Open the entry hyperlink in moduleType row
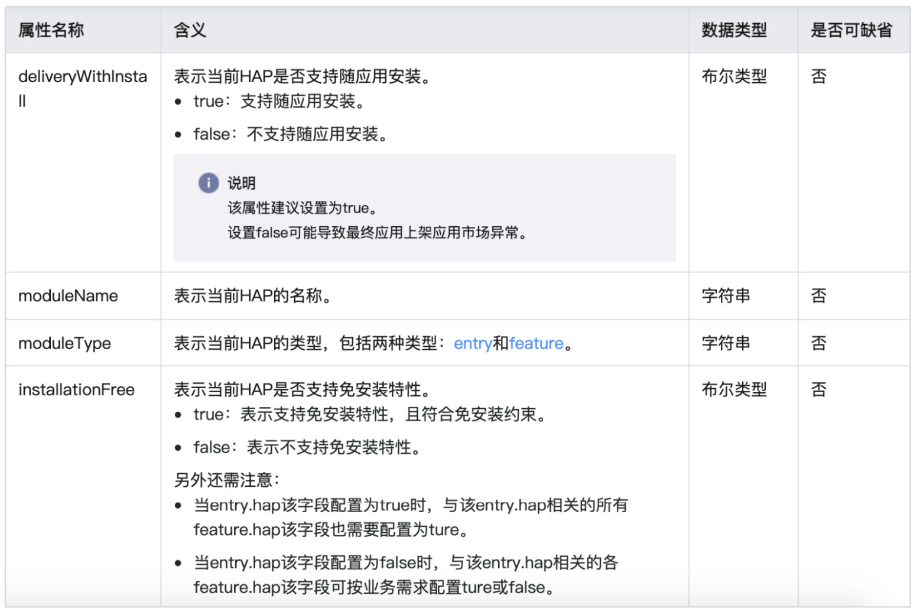The width and height of the screenshot is (923, 612). coord(473,343)
